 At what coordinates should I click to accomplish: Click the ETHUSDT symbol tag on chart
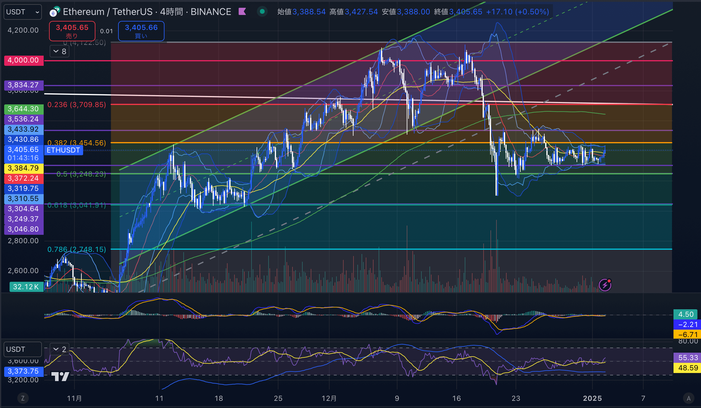63,150
